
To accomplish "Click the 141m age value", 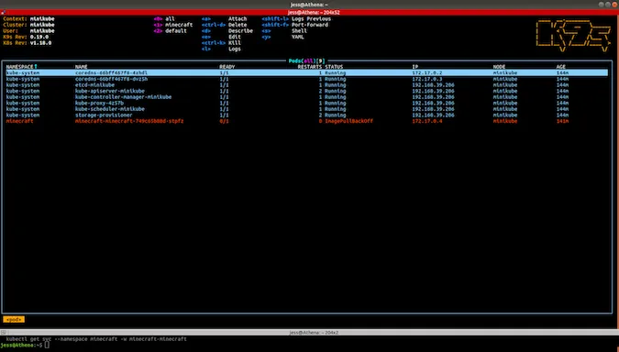I will [x=562, y=121].
